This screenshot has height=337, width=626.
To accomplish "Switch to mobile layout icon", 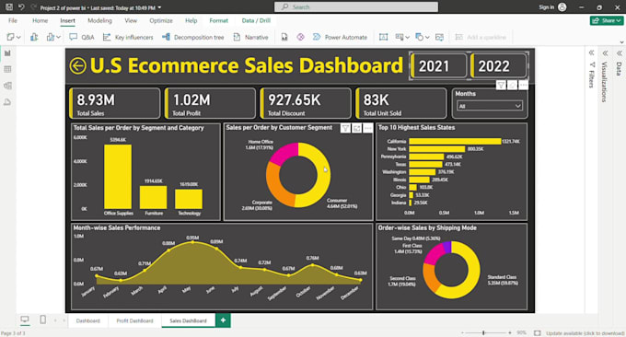I will click(x=42, y=320).
